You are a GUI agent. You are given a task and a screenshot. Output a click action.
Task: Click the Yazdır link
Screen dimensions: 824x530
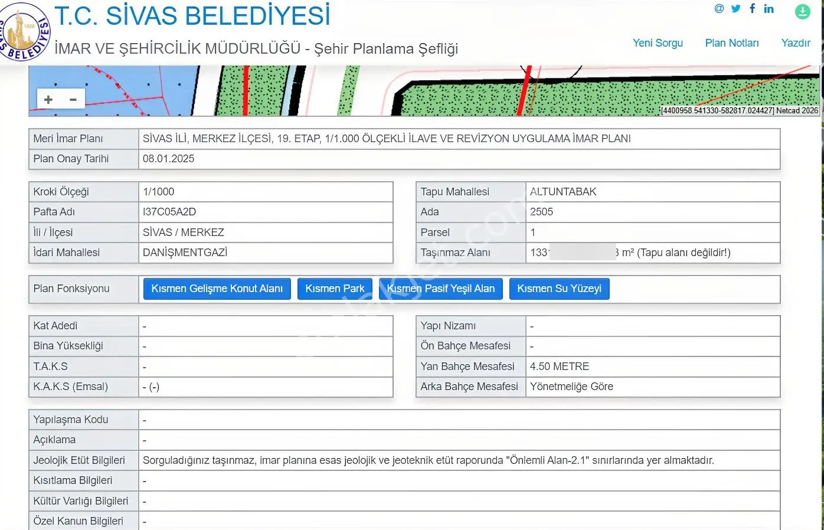(796, 43)
